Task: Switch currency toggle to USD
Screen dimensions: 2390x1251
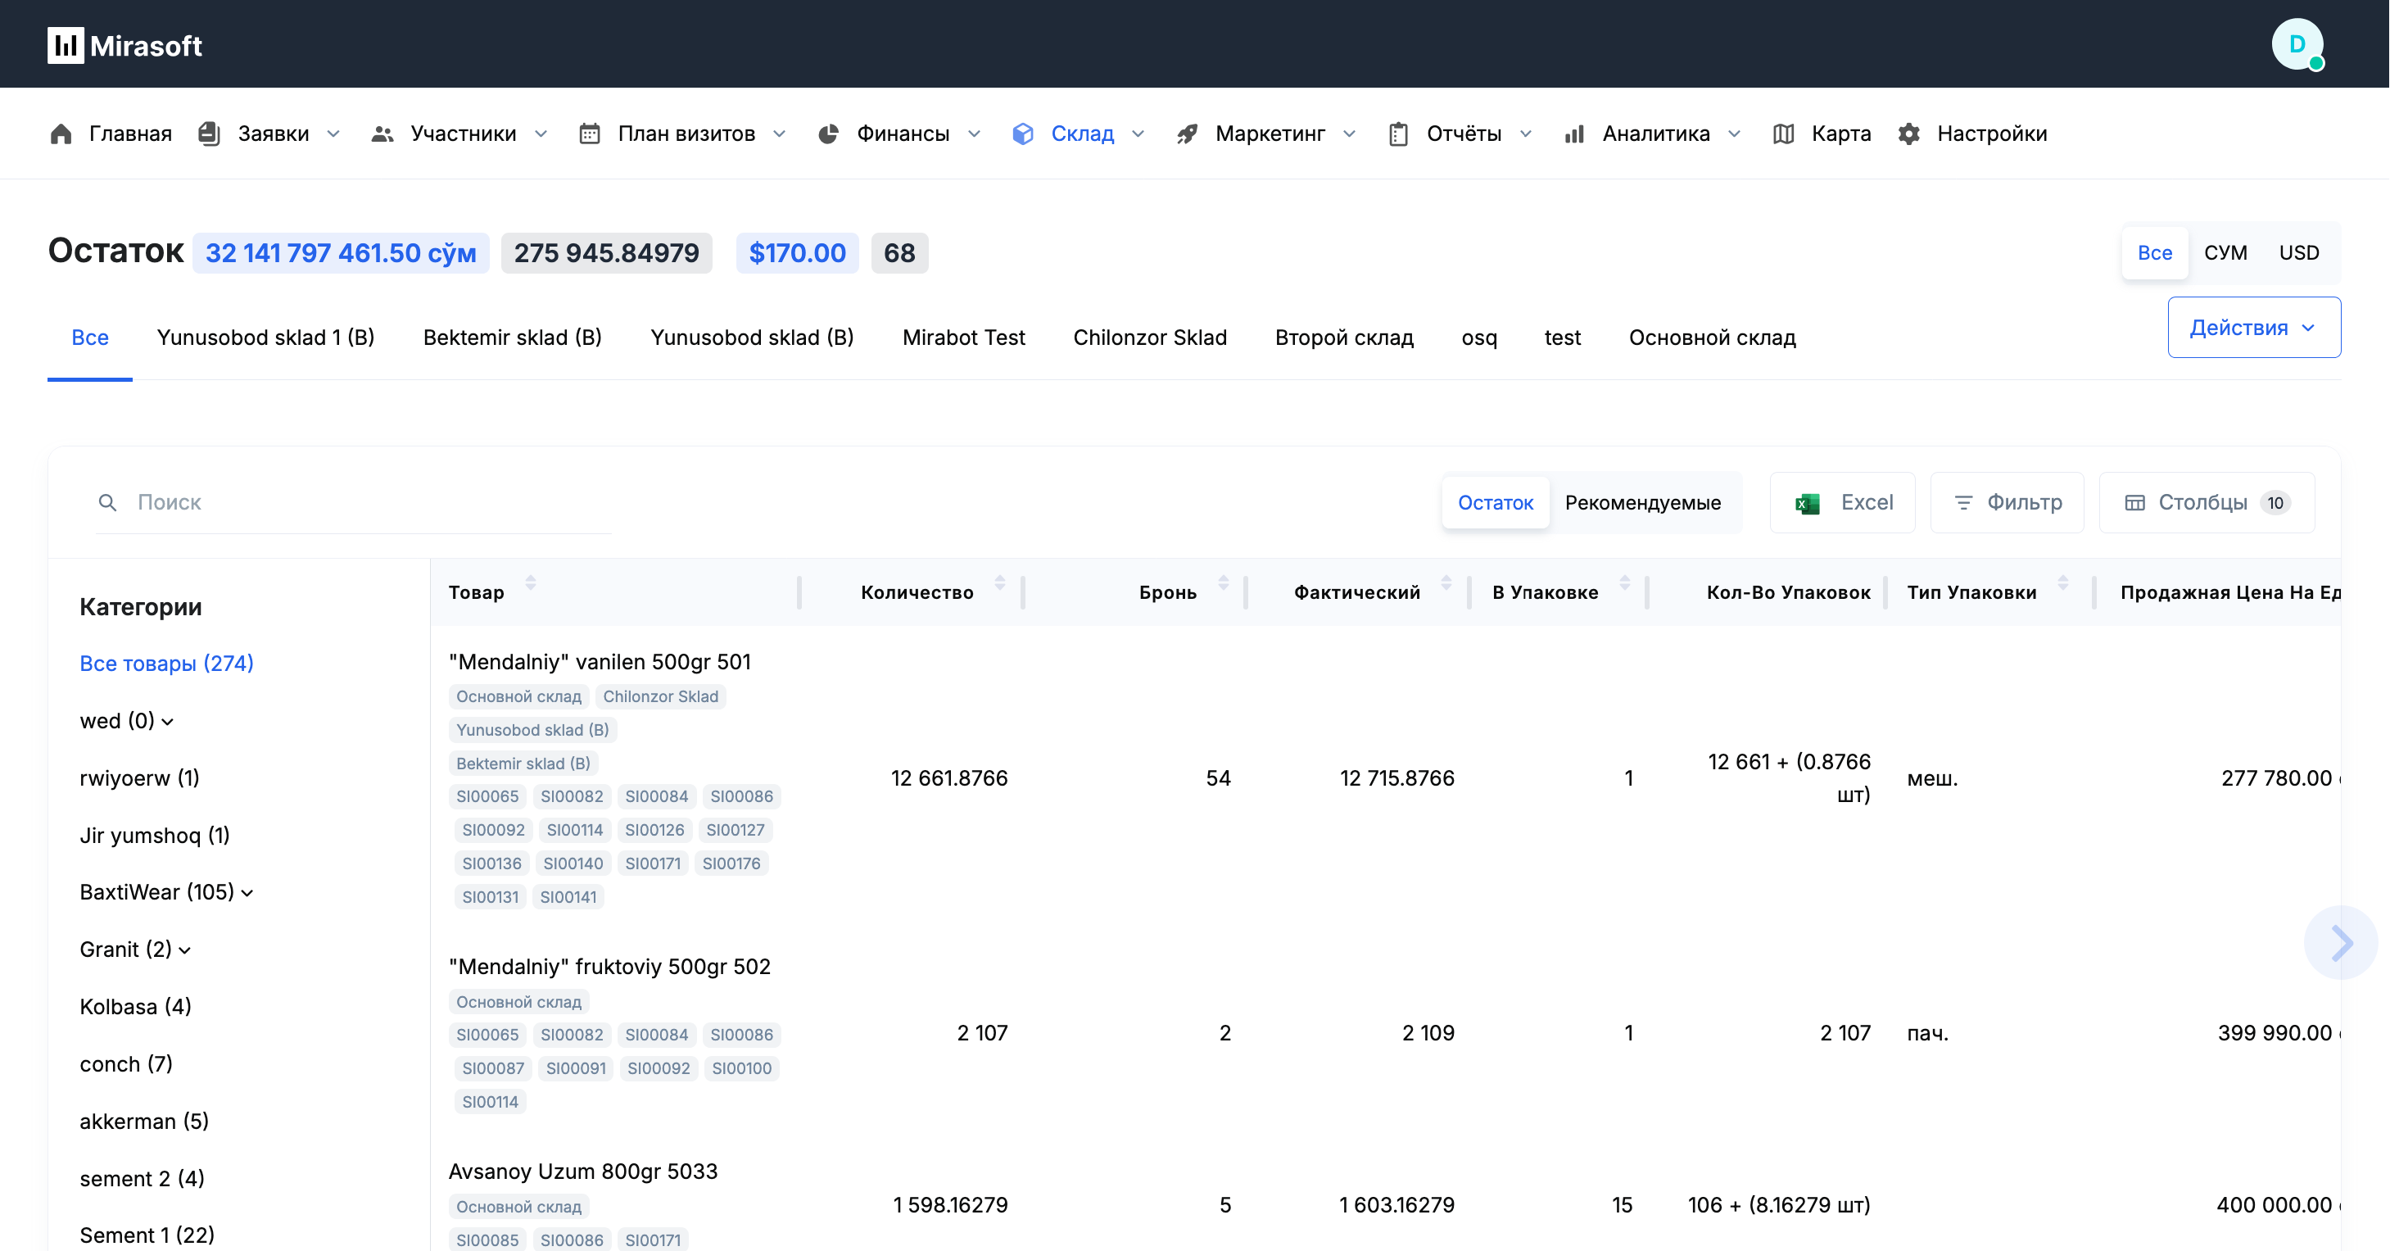Action: point(2298,252)
